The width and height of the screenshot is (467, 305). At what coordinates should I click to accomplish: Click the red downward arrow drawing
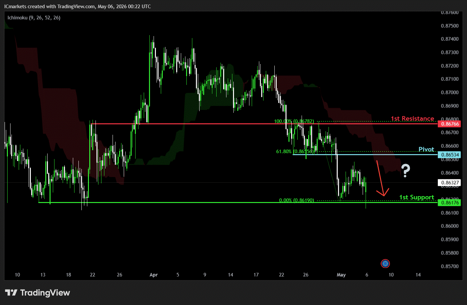[x=382, y=178]
